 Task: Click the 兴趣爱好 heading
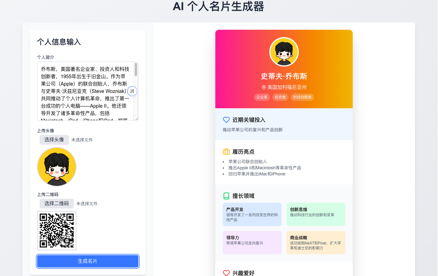coord(244,273)
